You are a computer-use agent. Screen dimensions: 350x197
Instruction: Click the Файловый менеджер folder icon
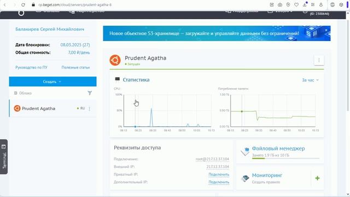pos(245,151)
